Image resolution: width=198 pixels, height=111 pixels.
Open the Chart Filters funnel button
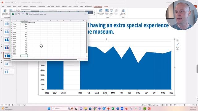click(x=177, y=48)
